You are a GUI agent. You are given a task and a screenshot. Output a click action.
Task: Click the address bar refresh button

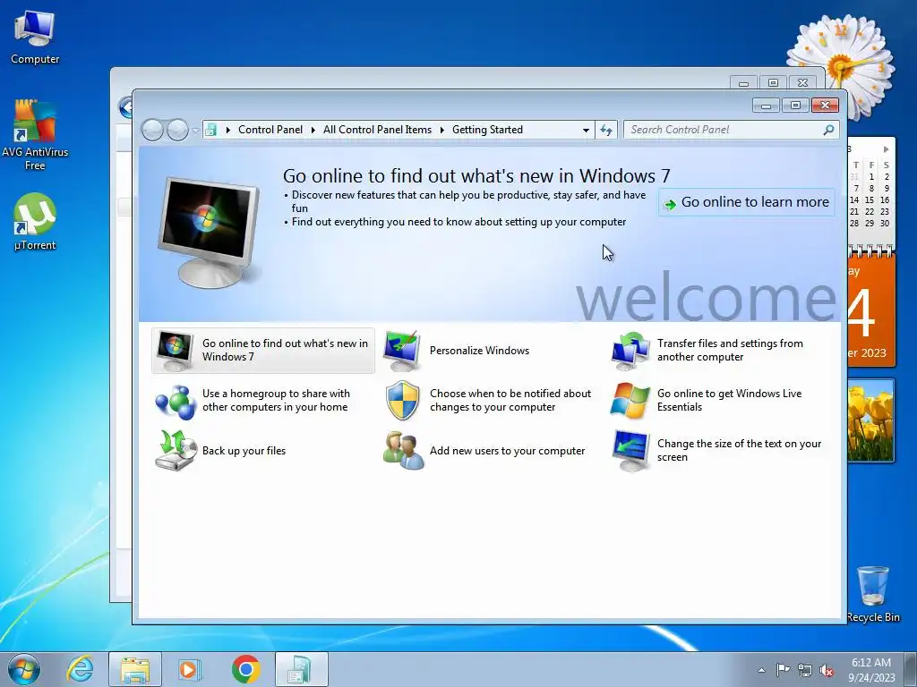tap(606, 130)
